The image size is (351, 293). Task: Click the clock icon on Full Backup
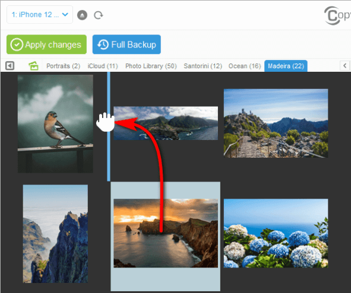pyautogui.click(x=103, y=44)
